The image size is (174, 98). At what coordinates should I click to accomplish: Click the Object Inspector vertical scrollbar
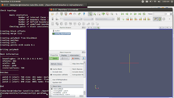tap(85, 70)
